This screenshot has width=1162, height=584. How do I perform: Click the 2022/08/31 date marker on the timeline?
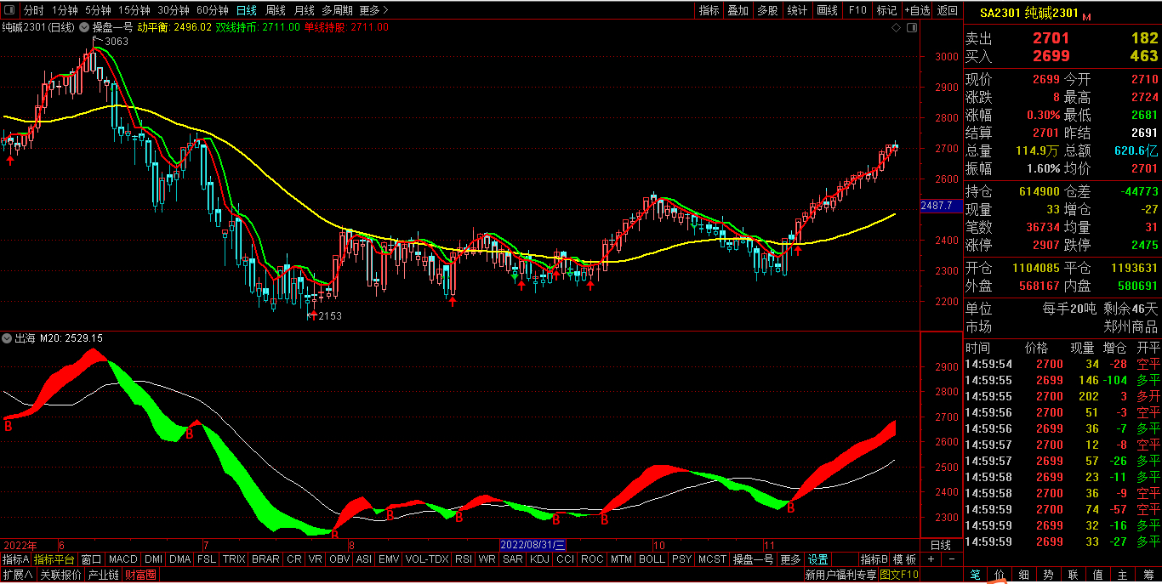pos(532,544)
